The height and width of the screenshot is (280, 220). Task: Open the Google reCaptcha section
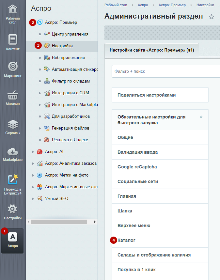160,167
